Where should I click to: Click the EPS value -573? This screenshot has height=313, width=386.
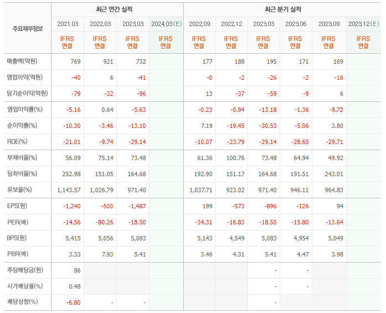click(238, 206)
